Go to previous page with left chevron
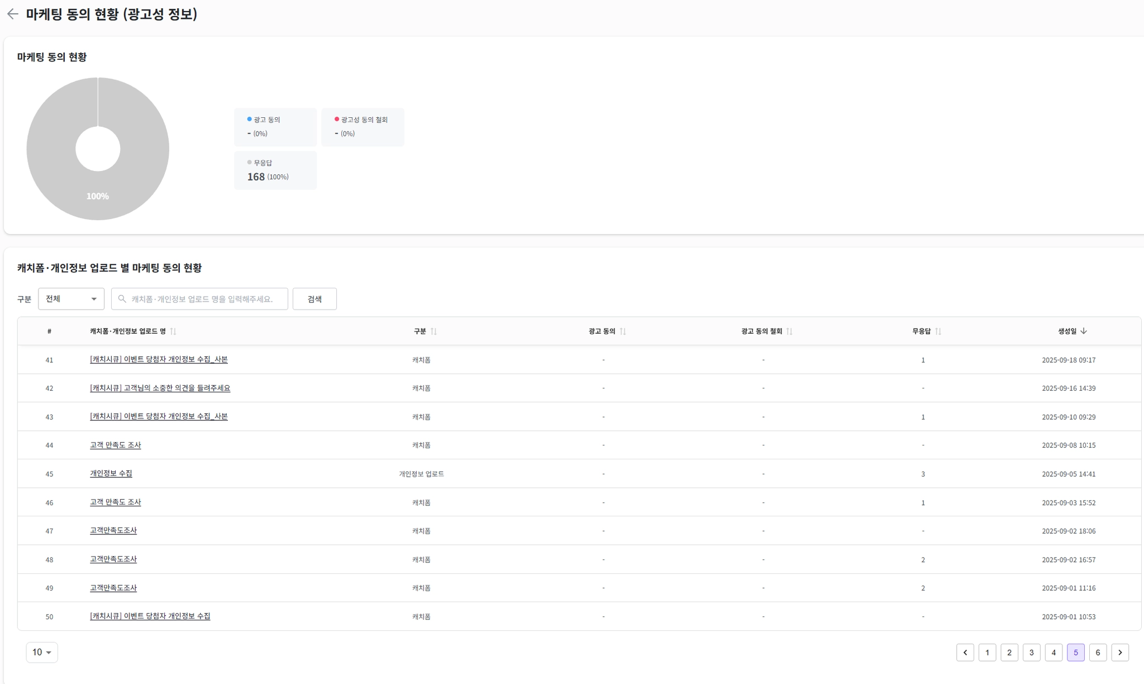 click(x=965, y=652)
